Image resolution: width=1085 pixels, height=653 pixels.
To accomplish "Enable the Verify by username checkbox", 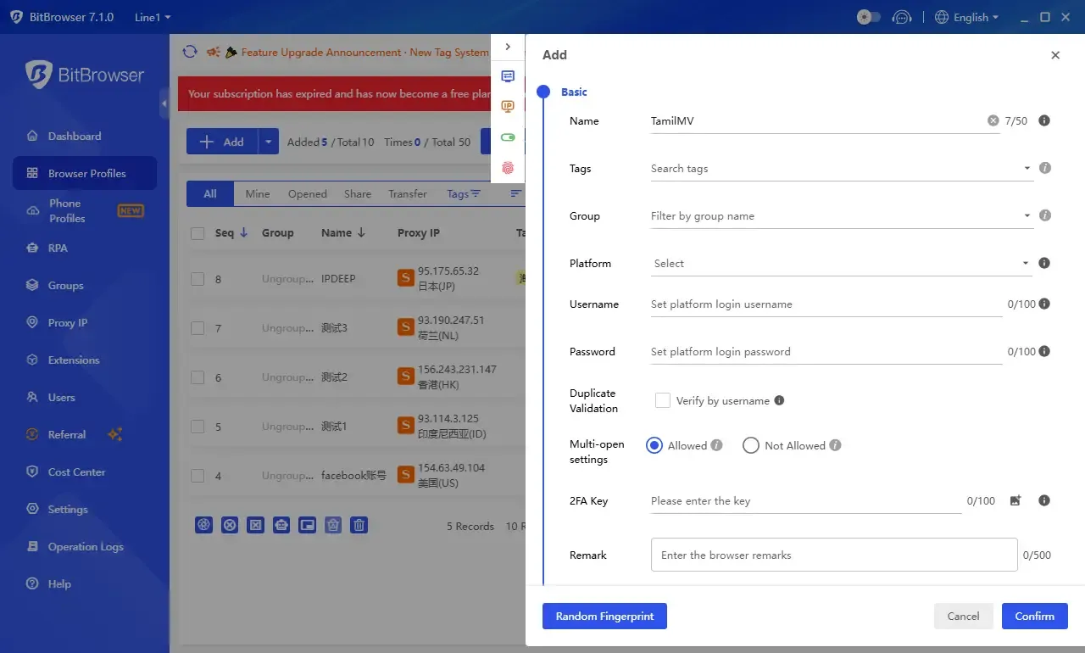I will pyautogui.click(x=663, y=399).
